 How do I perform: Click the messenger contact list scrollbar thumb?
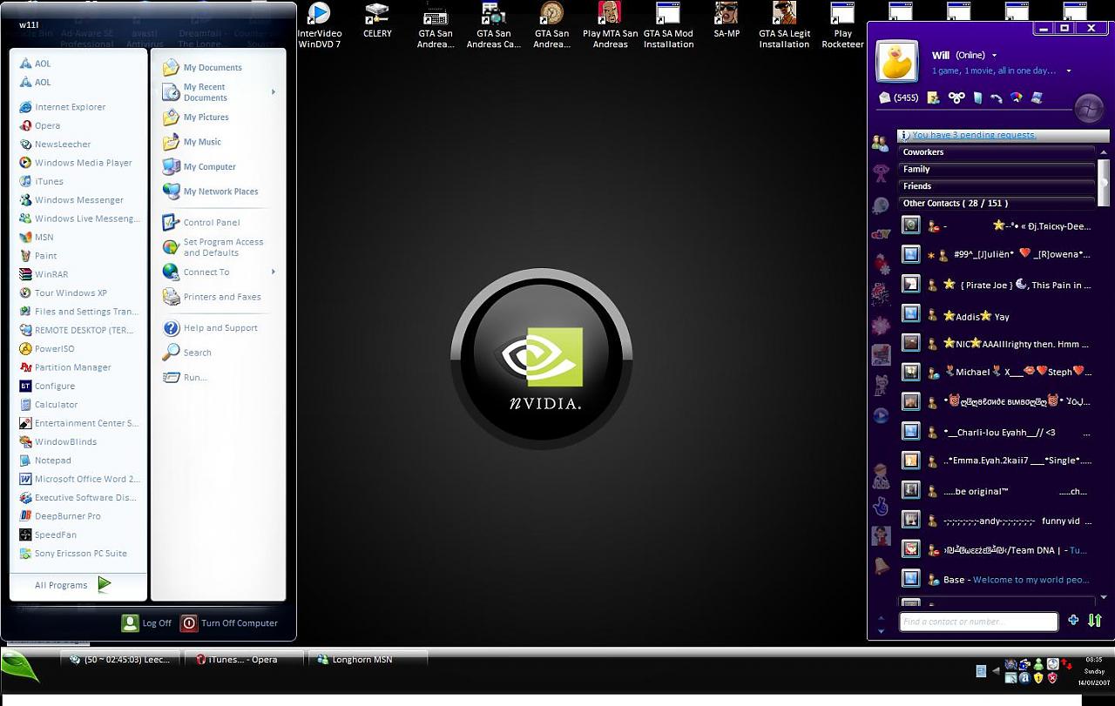pos(1104,183)
